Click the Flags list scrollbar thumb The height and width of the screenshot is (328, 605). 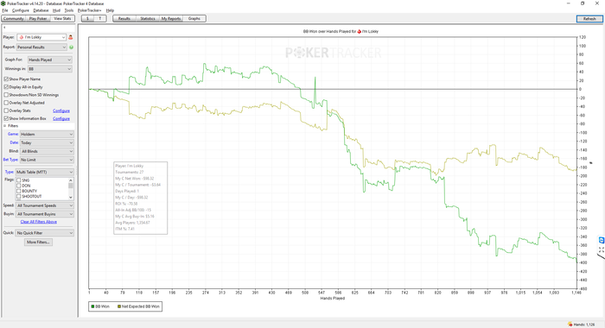coord(71,186)
